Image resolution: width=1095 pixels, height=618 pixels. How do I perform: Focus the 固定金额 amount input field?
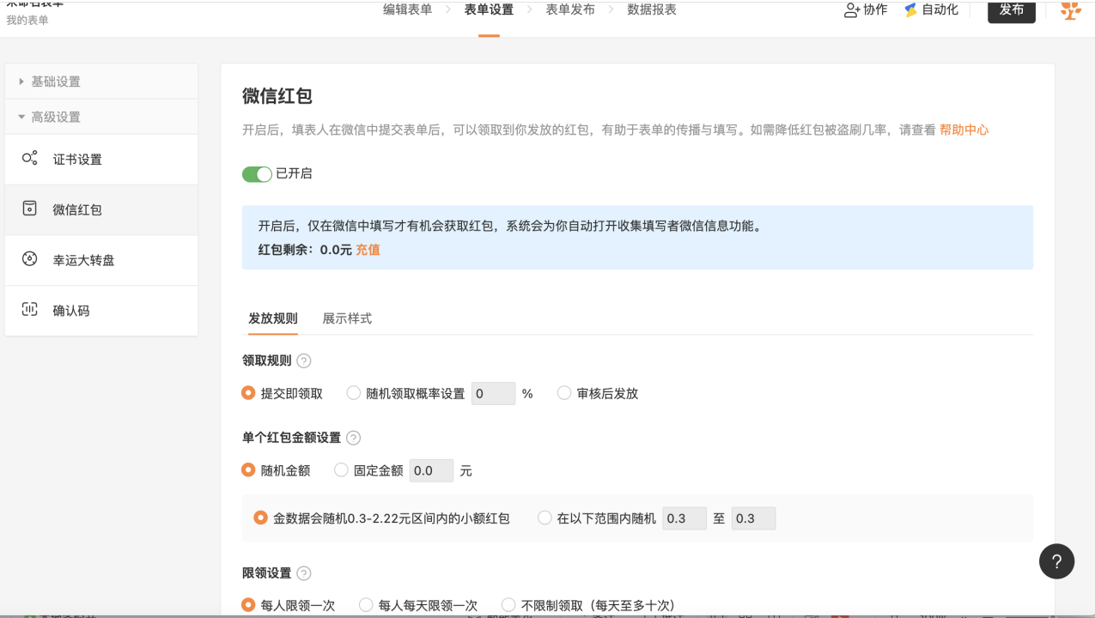(431, 470)
